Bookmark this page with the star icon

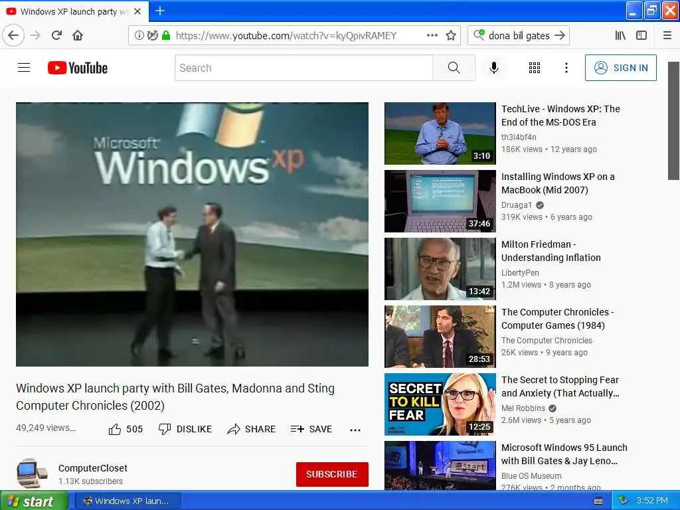(x=451, y=35)
